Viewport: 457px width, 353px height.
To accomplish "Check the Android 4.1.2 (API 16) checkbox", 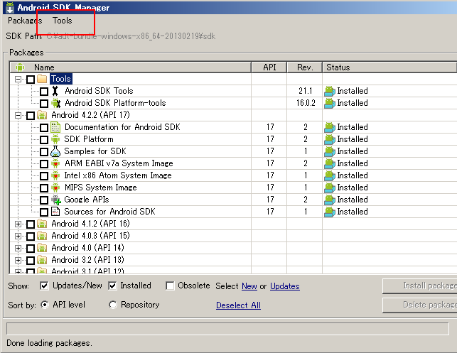I will click(31, 224).
